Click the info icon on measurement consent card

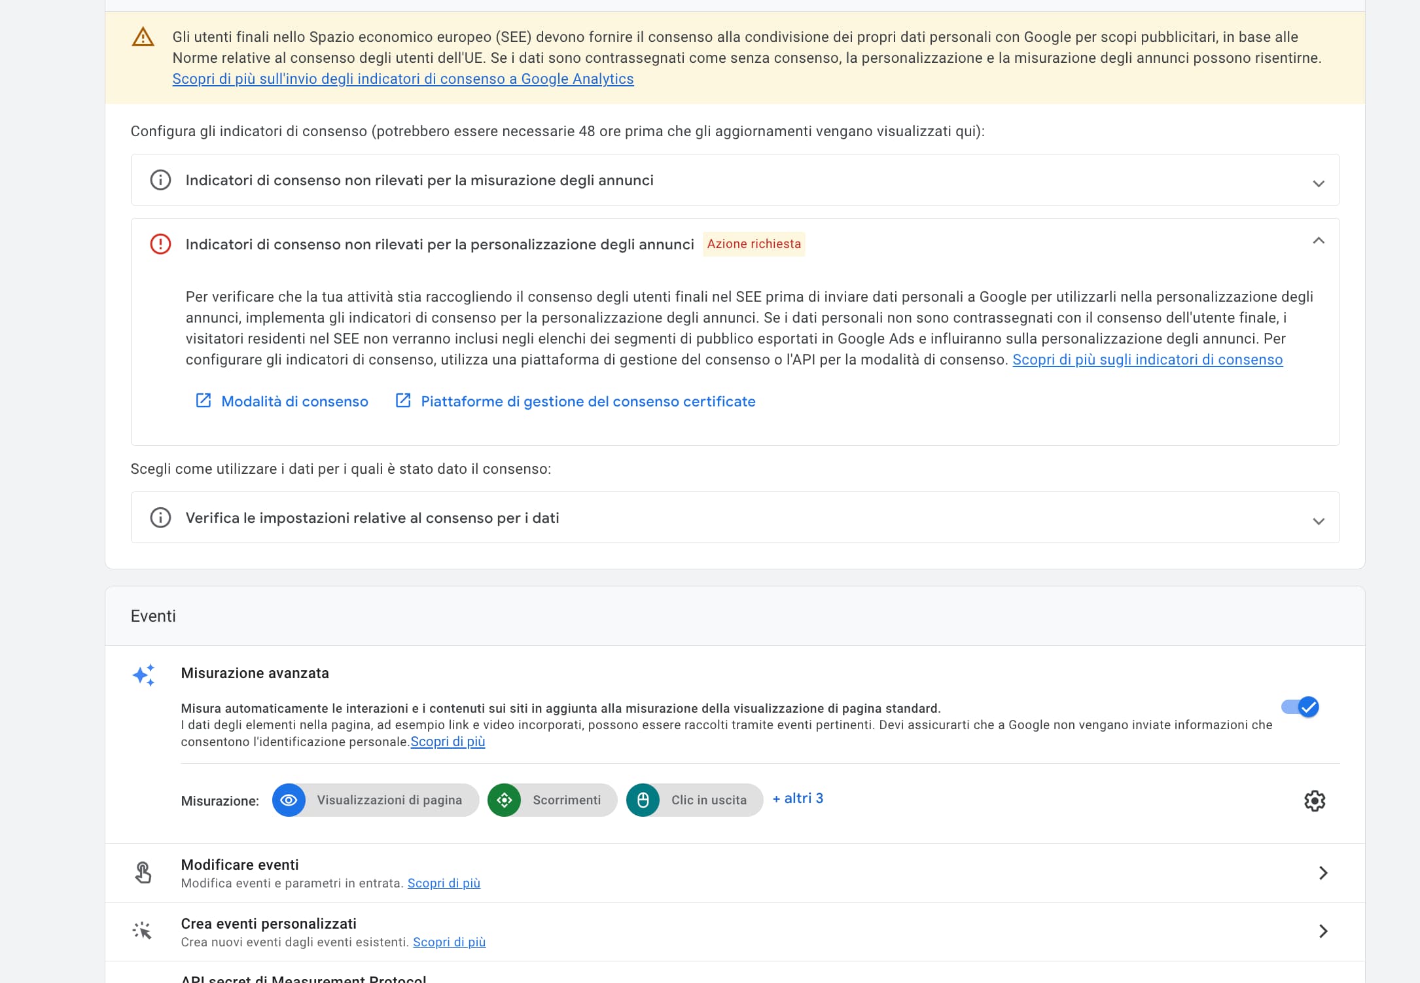[160, 180]
